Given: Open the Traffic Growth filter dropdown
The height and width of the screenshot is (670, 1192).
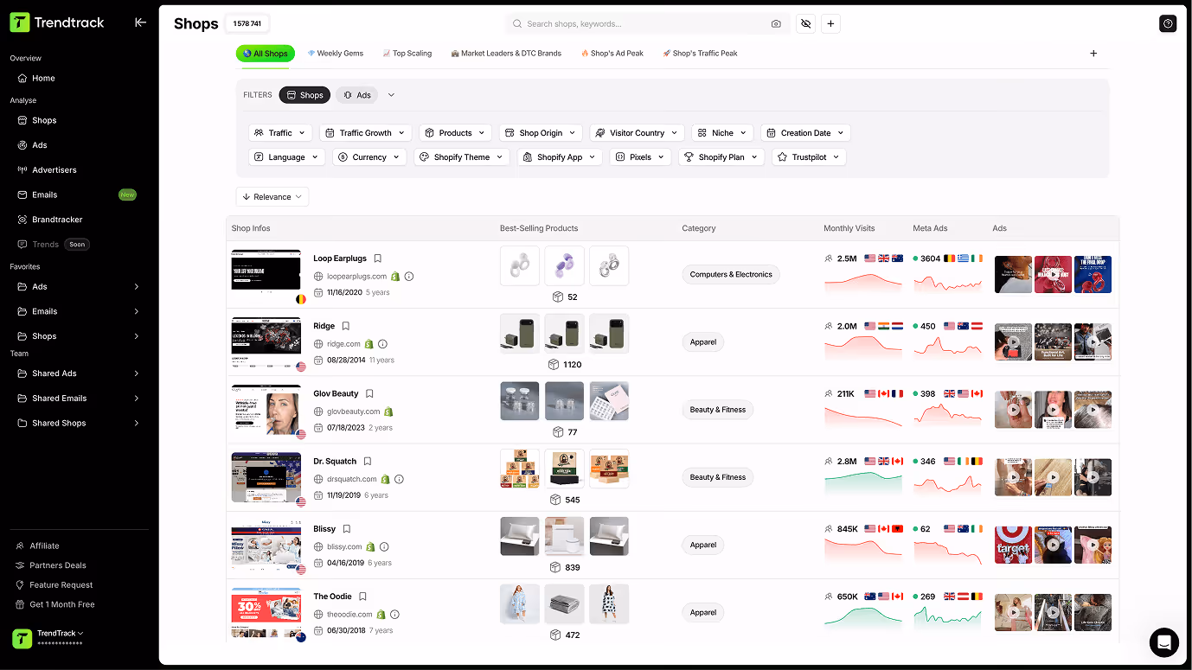Looking at the screenshot, I should pos(365,133).
